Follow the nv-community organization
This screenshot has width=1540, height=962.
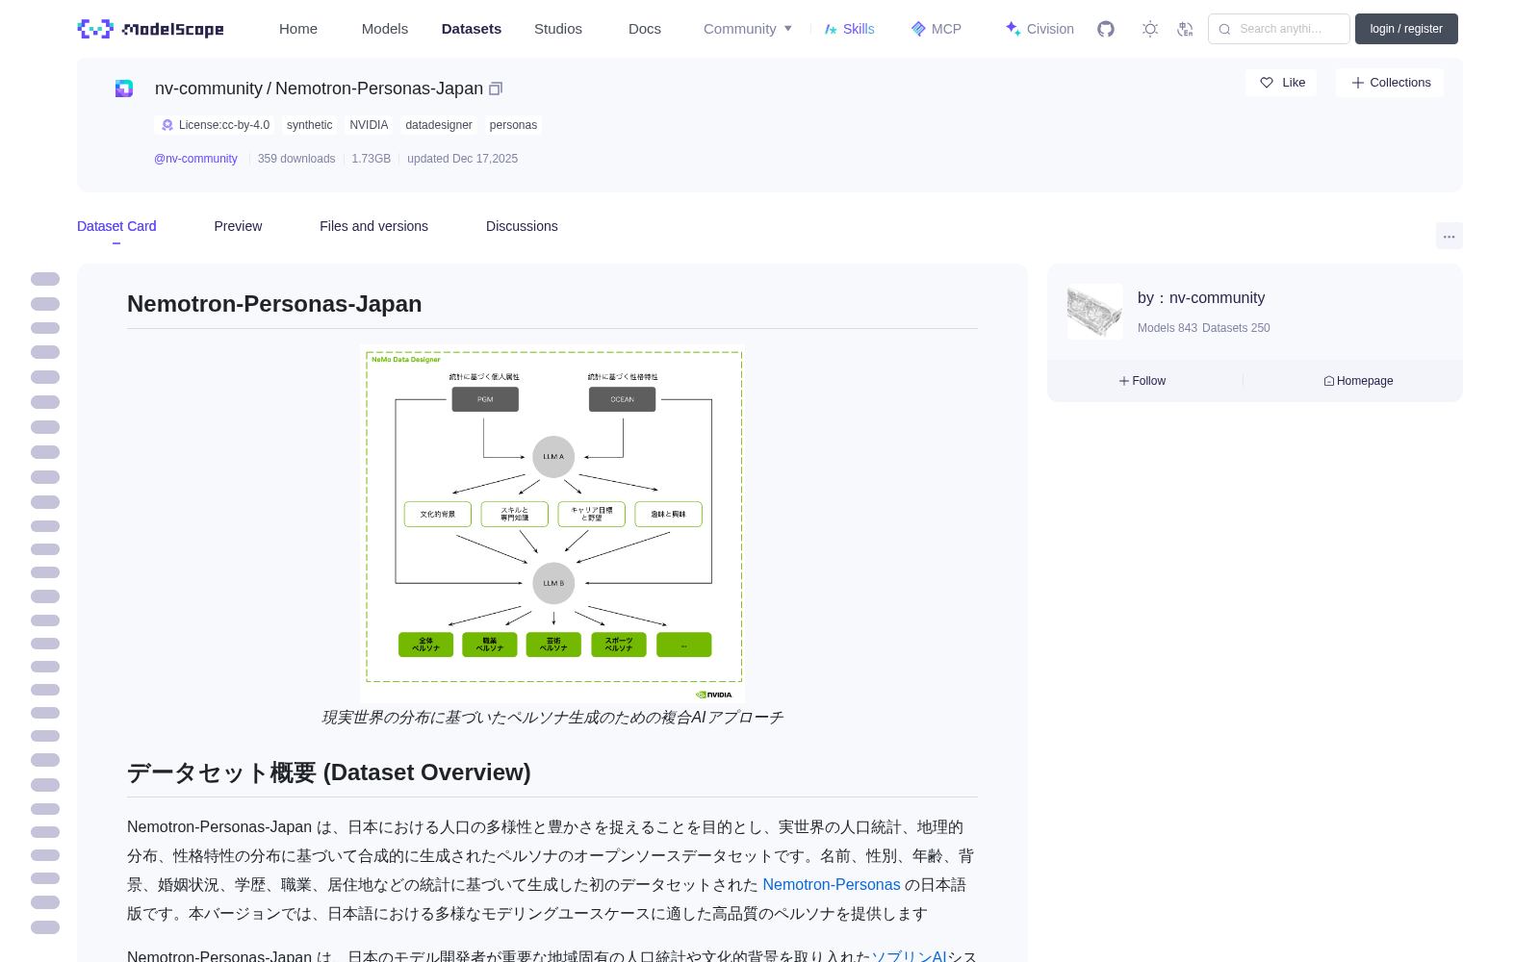click(x=1142, y=381)
